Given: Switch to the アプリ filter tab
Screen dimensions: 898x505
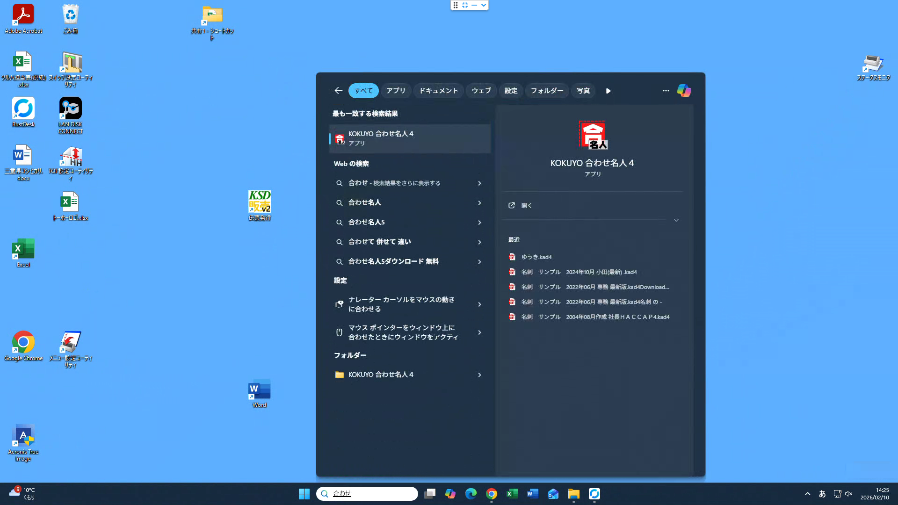Looking at the screenshot, I should [x=396, y=91].
